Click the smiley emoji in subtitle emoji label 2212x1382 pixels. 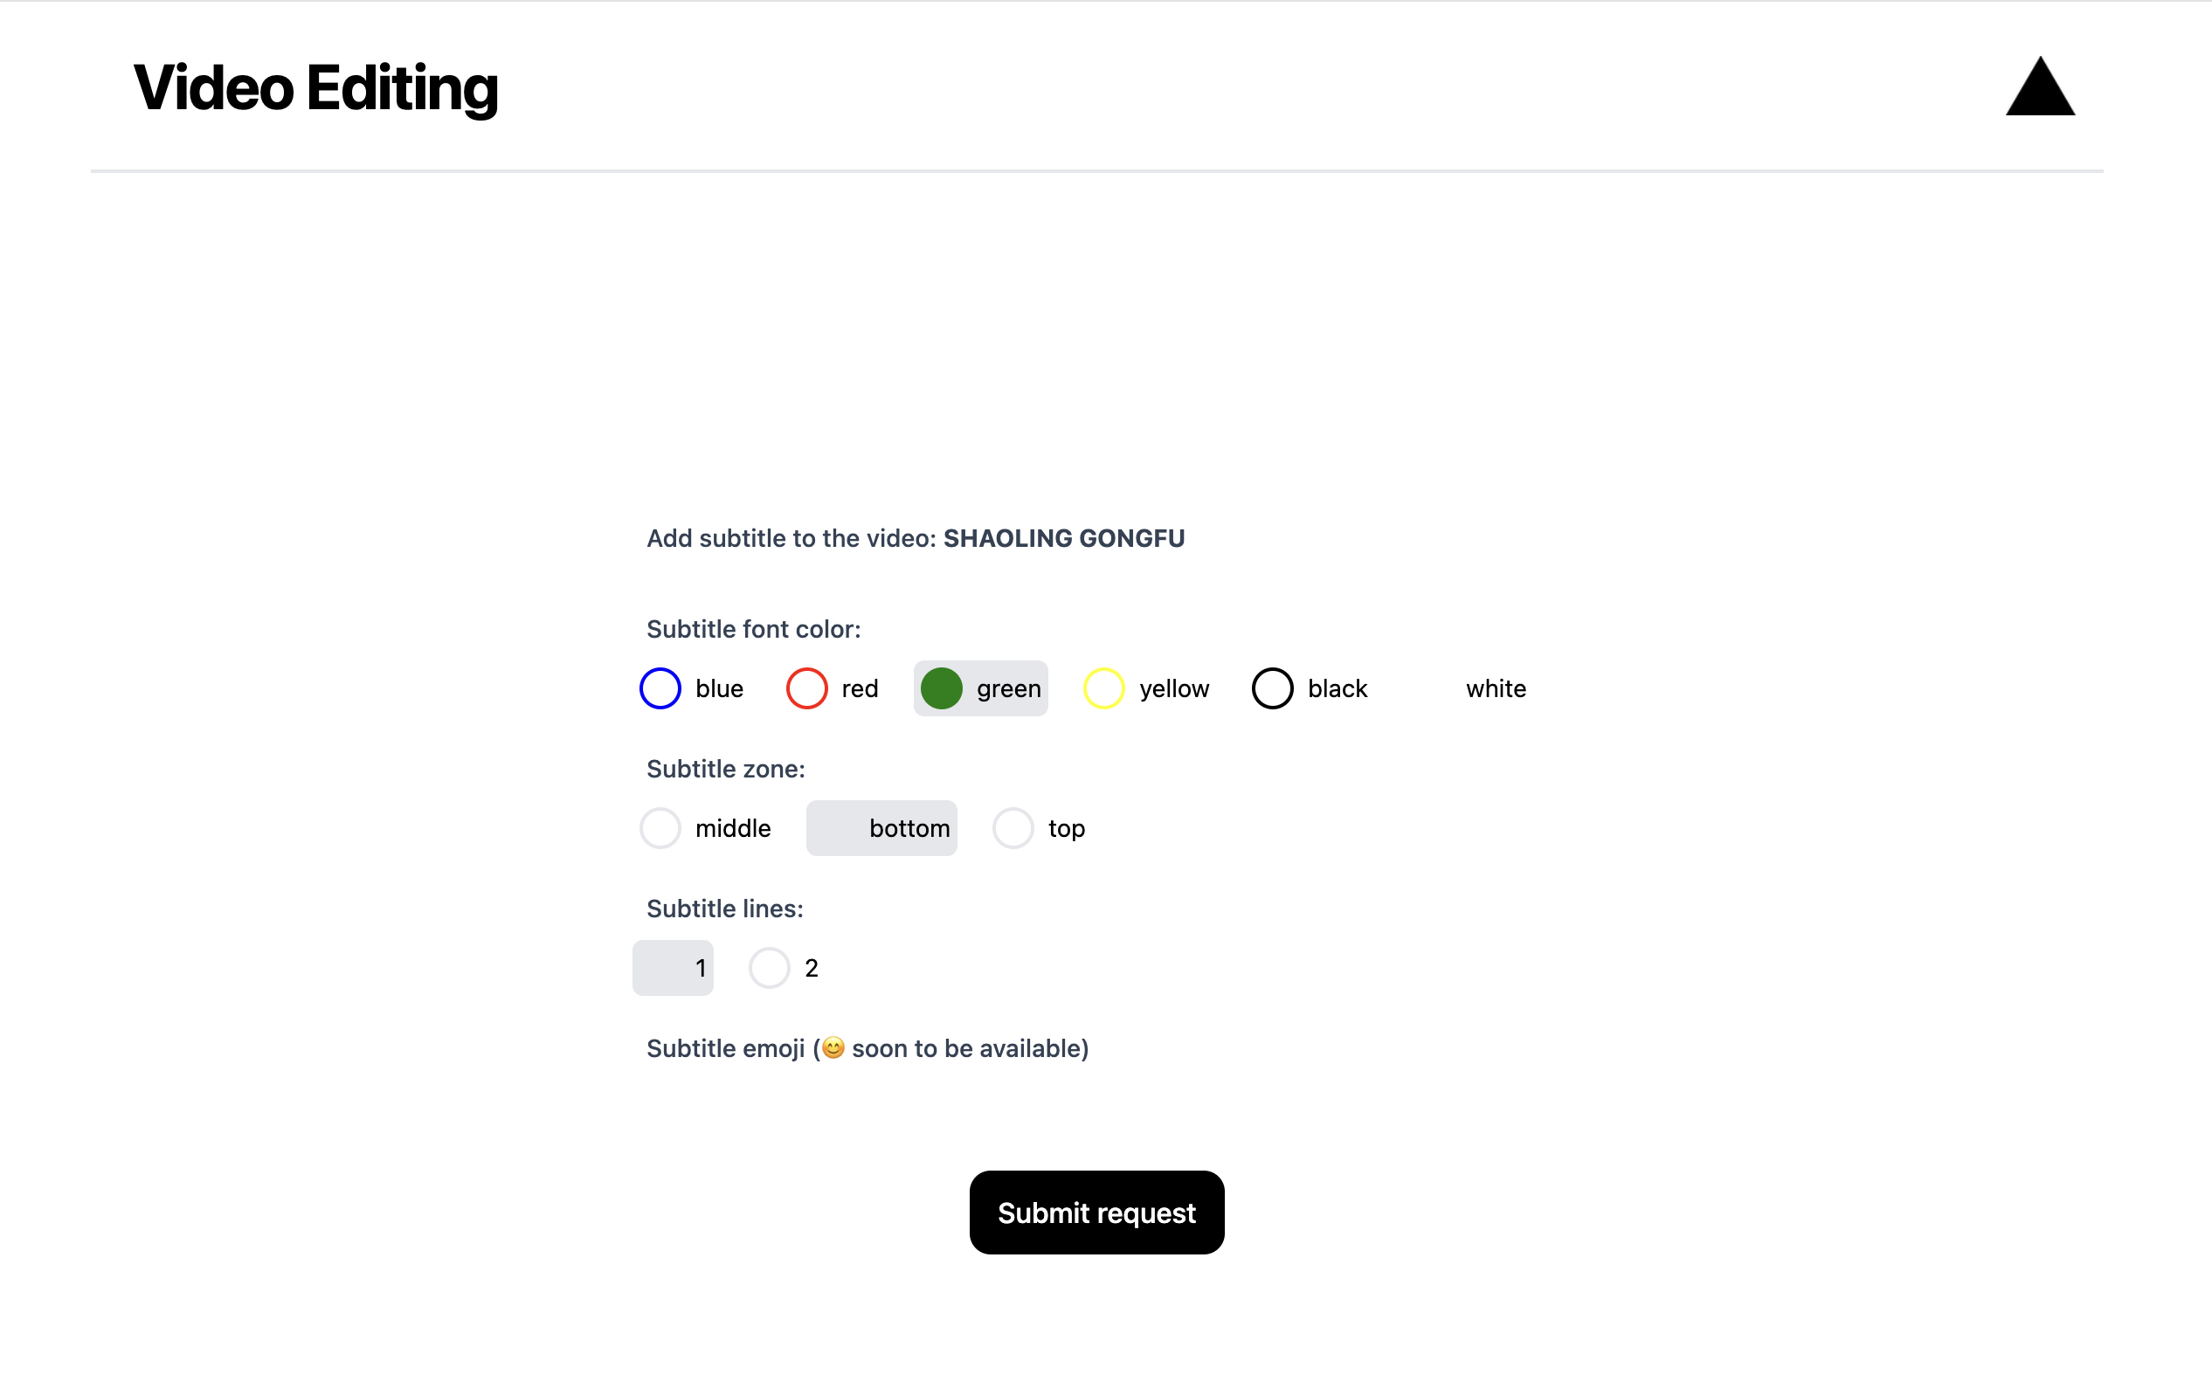pos(833,1047)
